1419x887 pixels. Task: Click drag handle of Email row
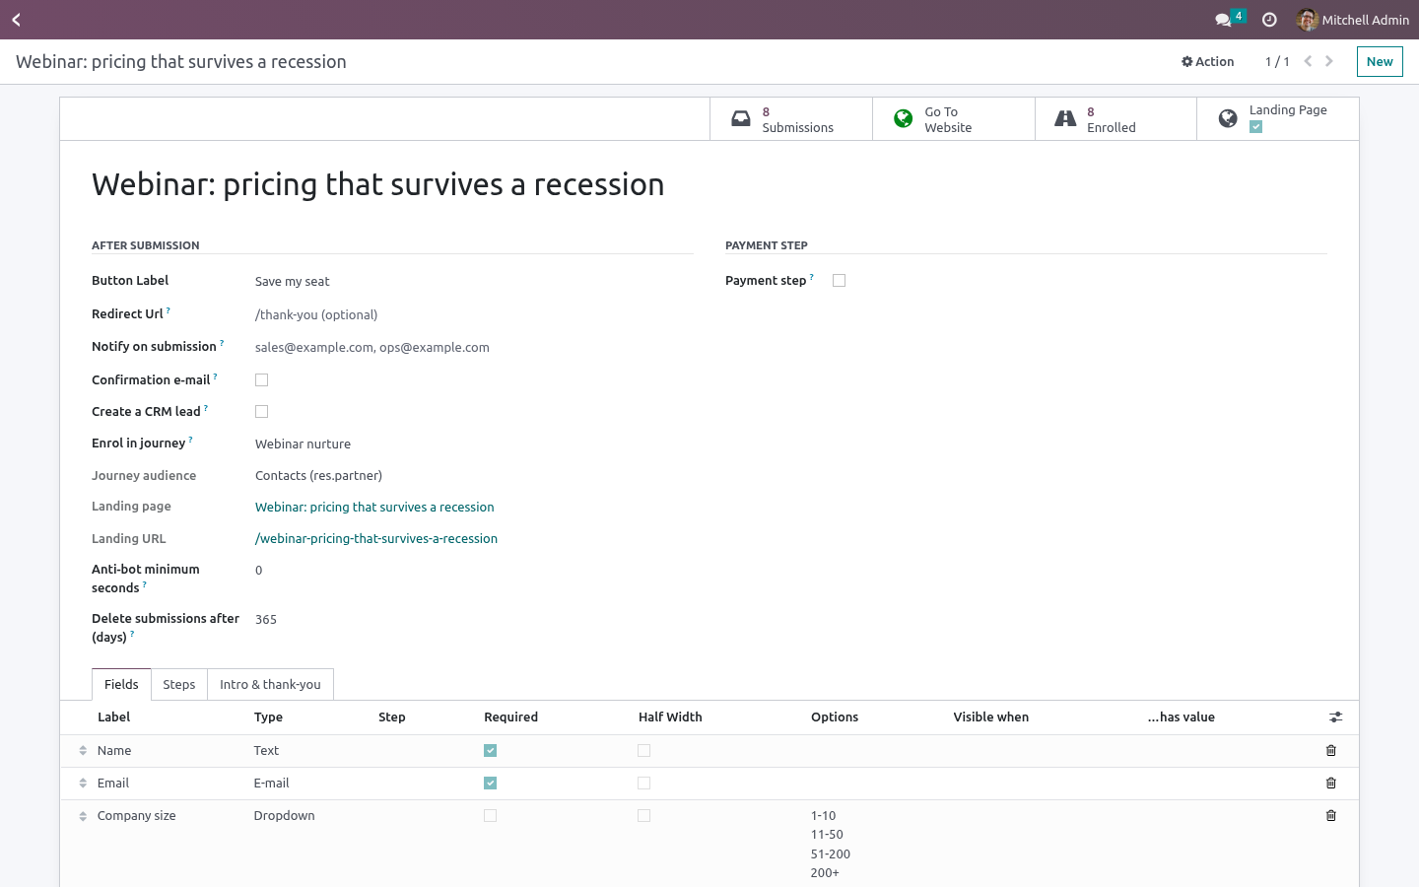[x=83, y=784]
